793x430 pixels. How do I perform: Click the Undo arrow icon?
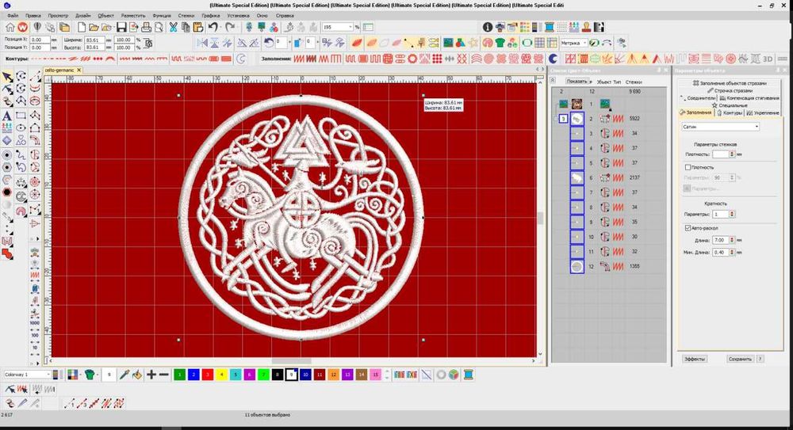(213, 27)
